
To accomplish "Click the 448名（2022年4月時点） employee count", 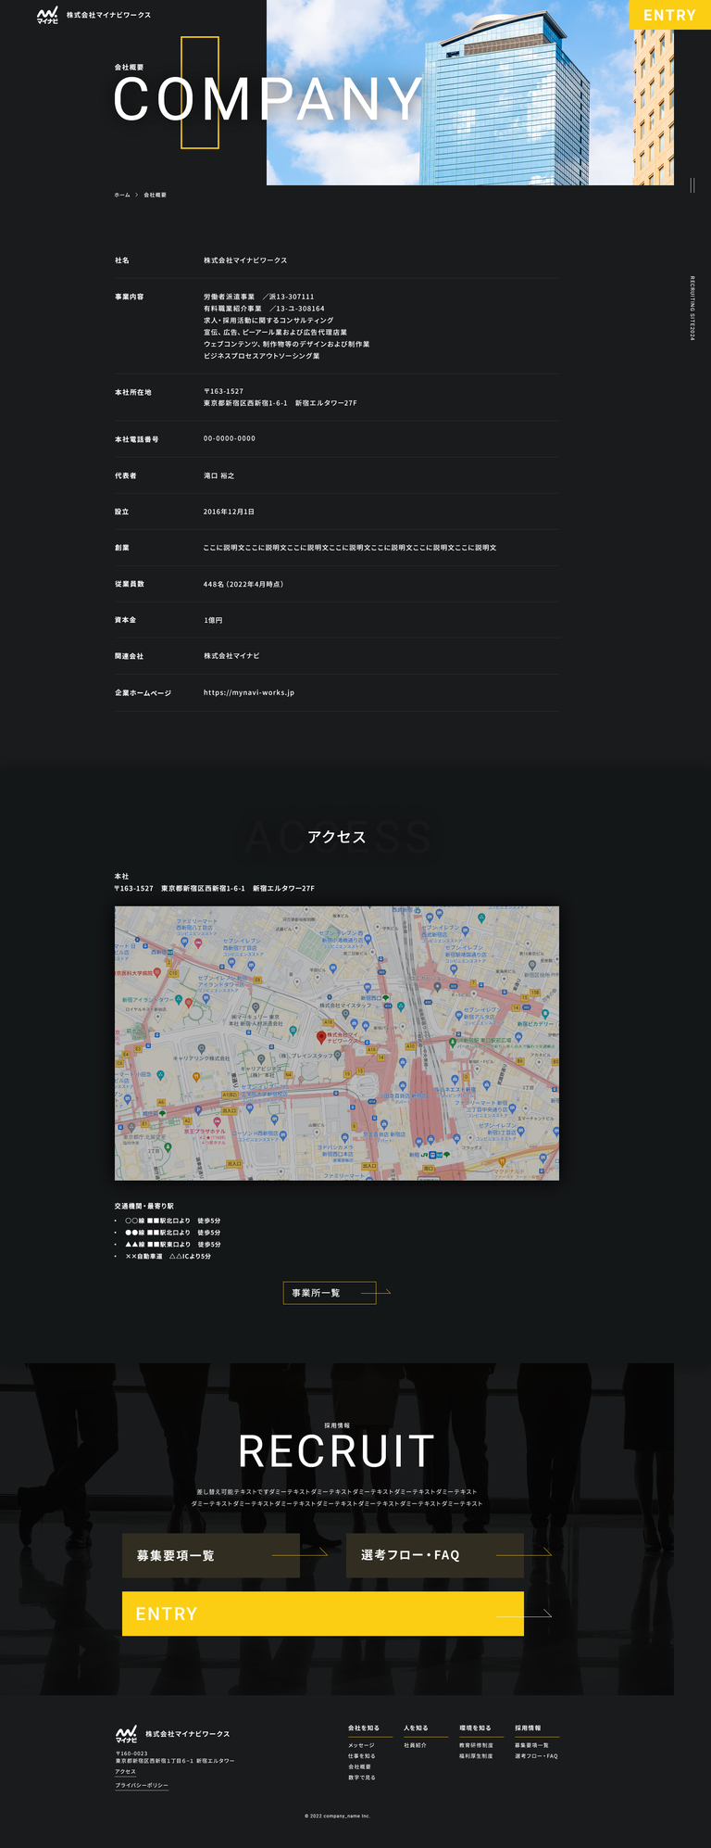I will (x=243, y=584).
